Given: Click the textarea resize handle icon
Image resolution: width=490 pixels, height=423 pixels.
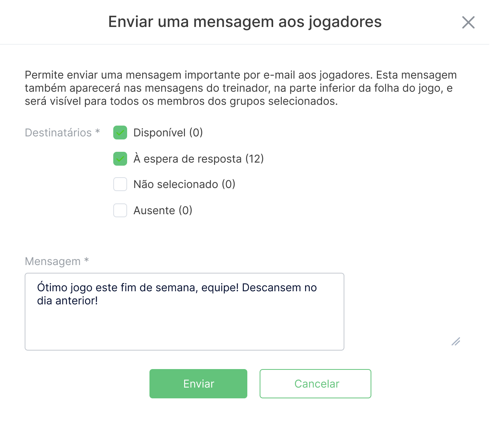Looking at the screenshot, I should 456,342.
